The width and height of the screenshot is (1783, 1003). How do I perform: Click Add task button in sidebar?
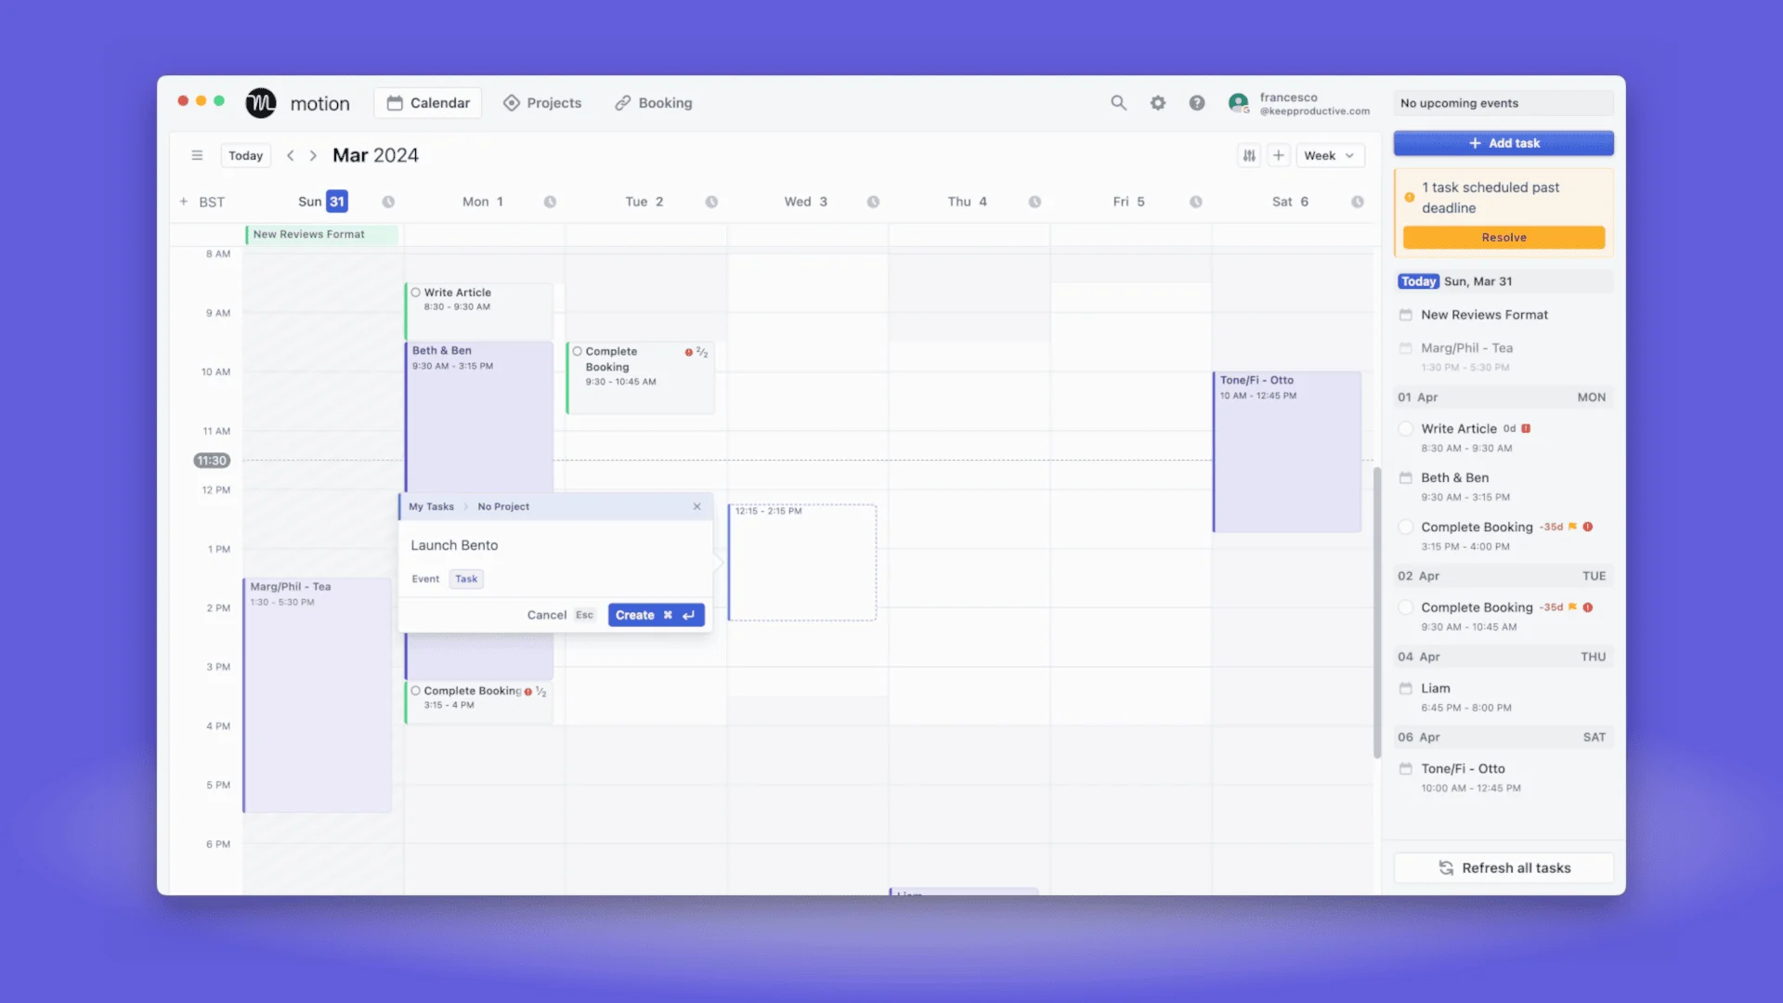[x=1503, y=142]
